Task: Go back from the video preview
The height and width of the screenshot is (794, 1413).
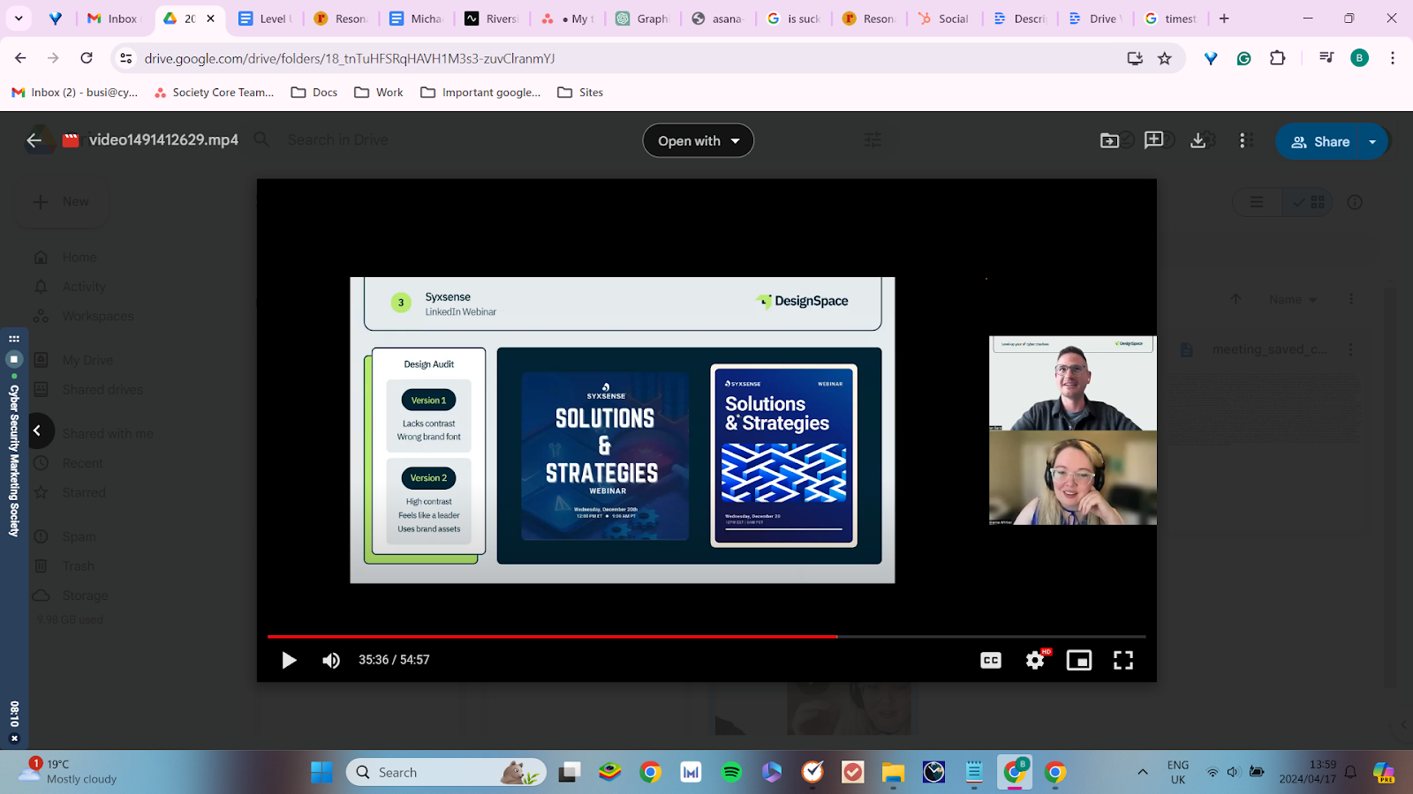Action: pyautogui.click(x=34, y=140)
